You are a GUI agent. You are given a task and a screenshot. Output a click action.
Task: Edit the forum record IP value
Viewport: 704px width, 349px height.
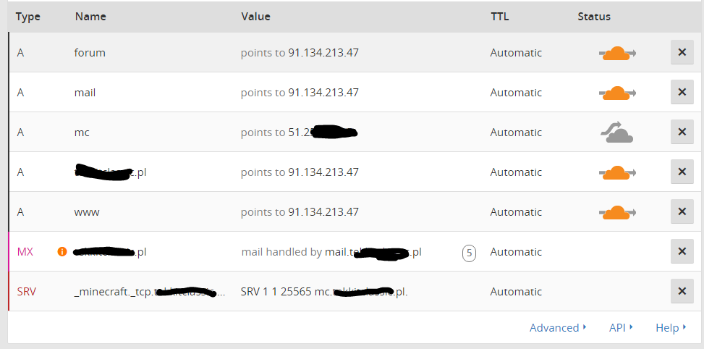323,53
